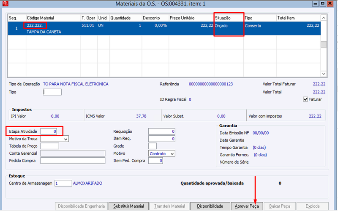This screenshot has height=211, width=338.
Task: Click the Desconto column header
Action: (155, 18)
